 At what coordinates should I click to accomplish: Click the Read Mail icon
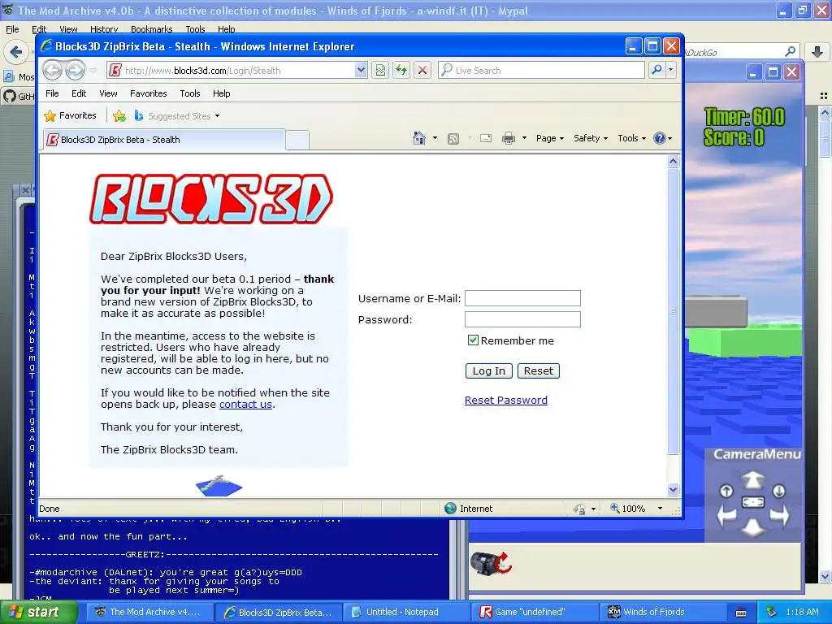point(486,138)
